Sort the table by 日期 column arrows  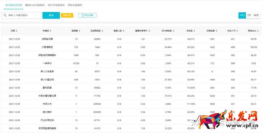17,31
